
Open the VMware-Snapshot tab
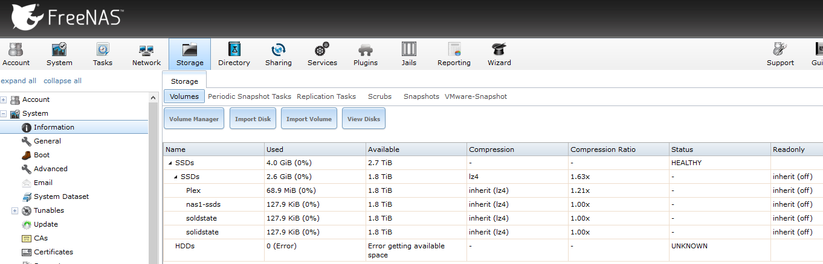click(x=476, y=96)
